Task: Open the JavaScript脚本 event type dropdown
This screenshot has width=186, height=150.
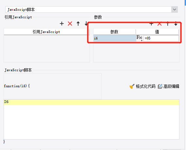Action: [175, 9]
